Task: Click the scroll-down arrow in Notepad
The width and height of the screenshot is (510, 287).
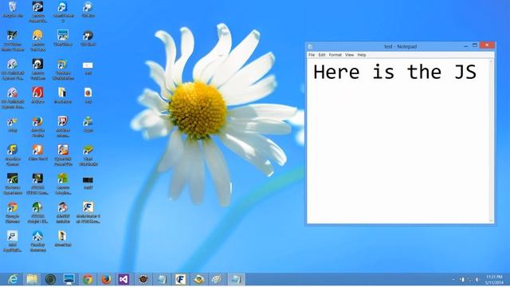Action: 492,221
